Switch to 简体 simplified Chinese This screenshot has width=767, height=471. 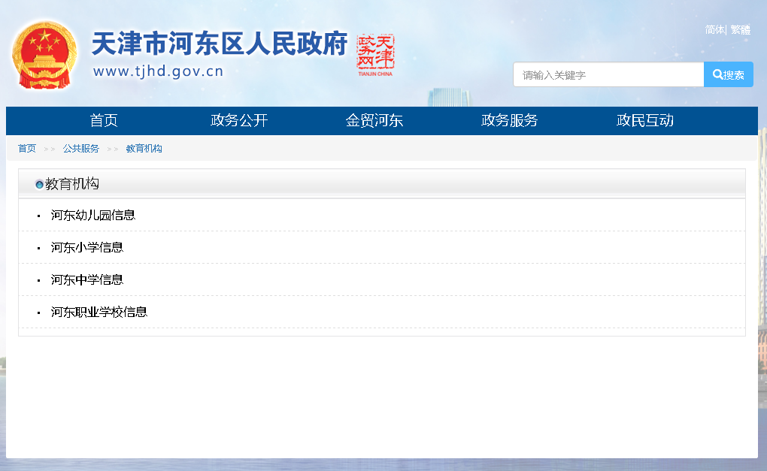pyautogui.click(x=714, y=30)
